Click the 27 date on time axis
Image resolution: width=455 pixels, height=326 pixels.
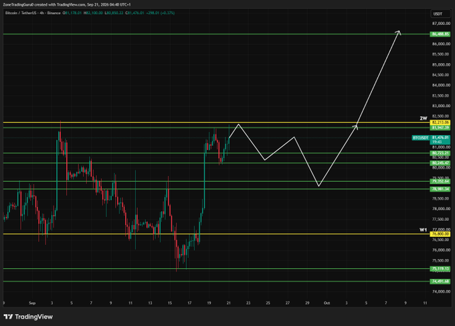click(x=288, y=303)
